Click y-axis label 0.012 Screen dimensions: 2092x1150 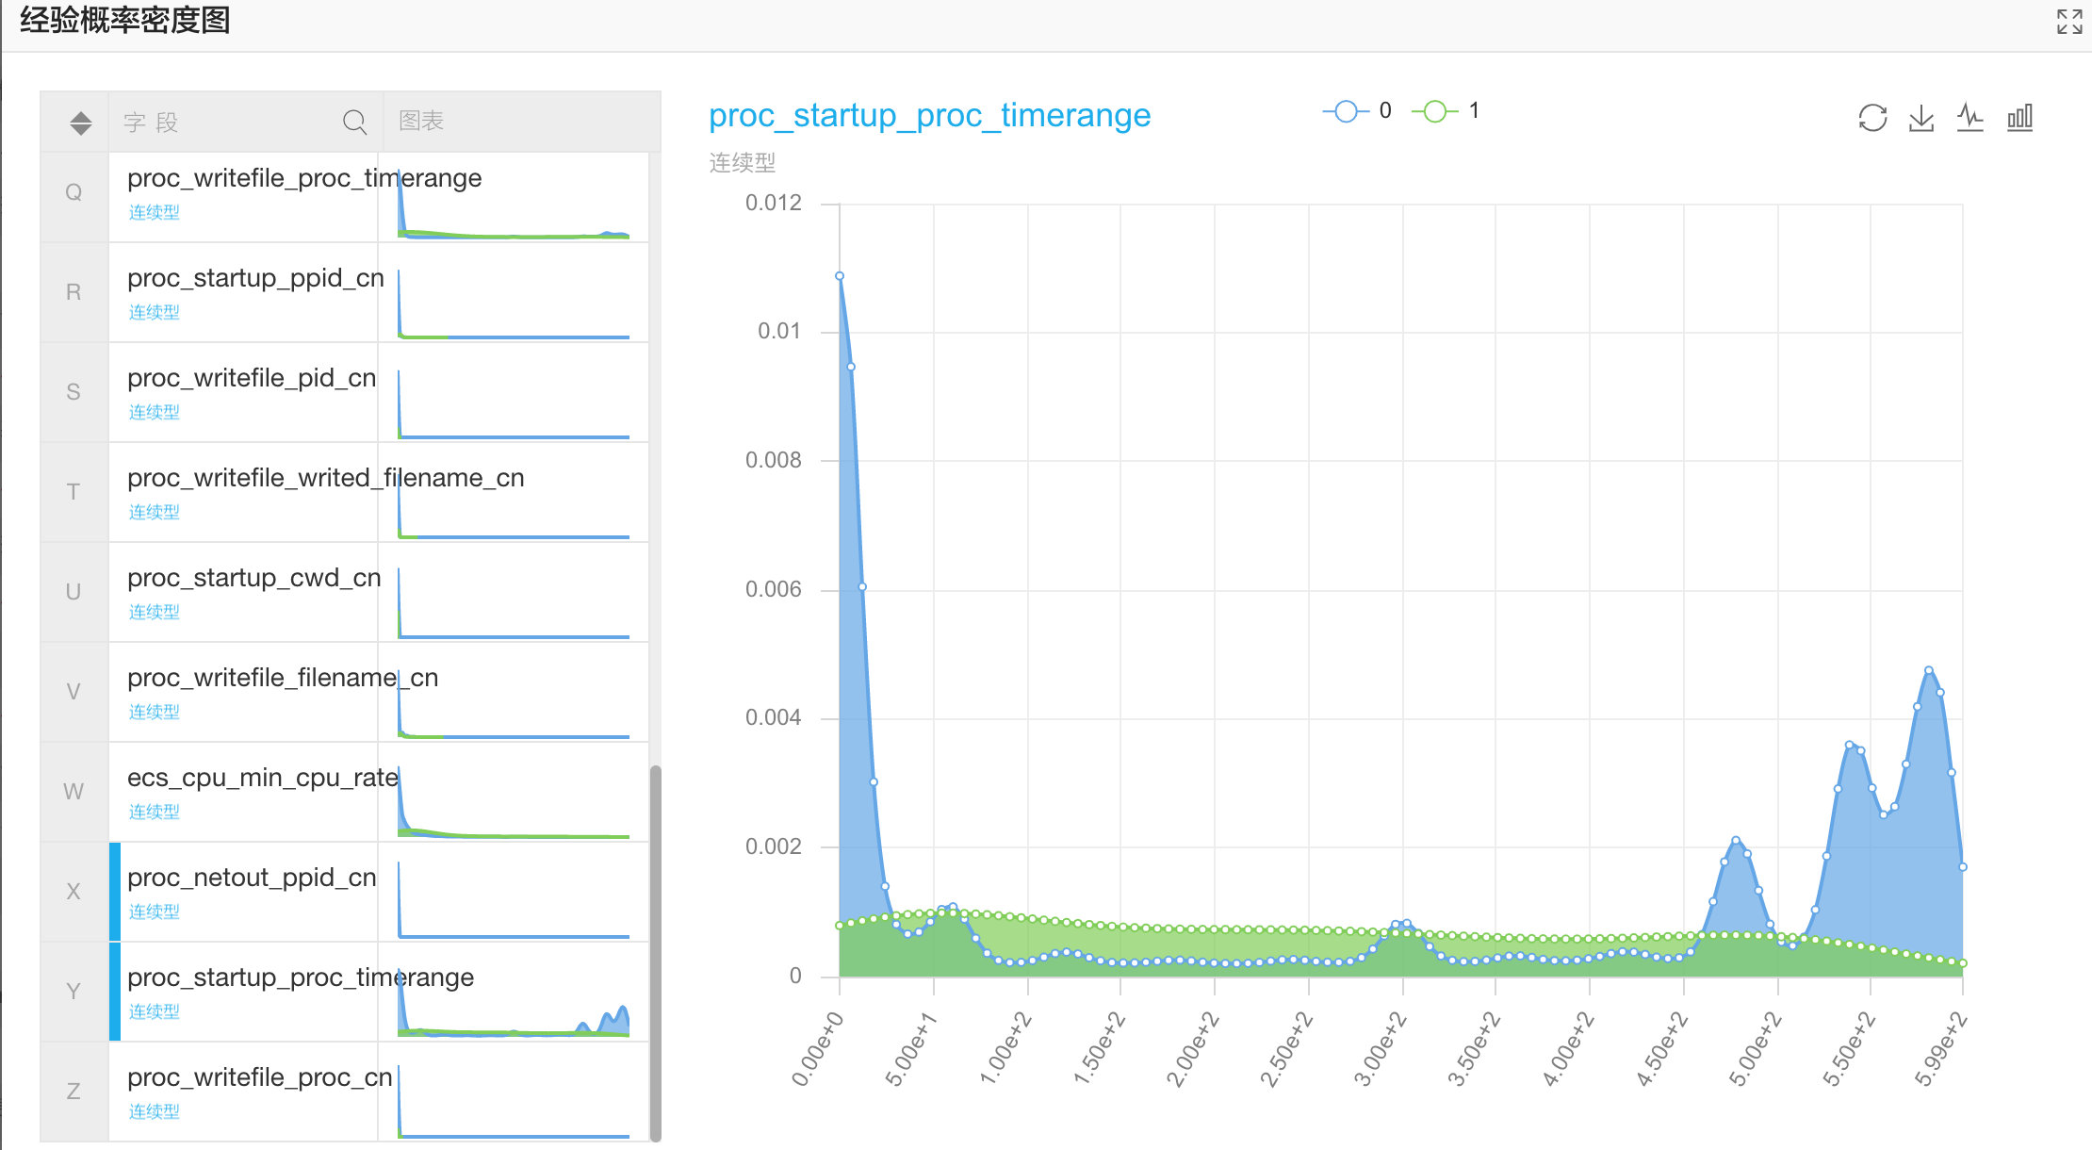pyautogui.click(x=774, y=203)
